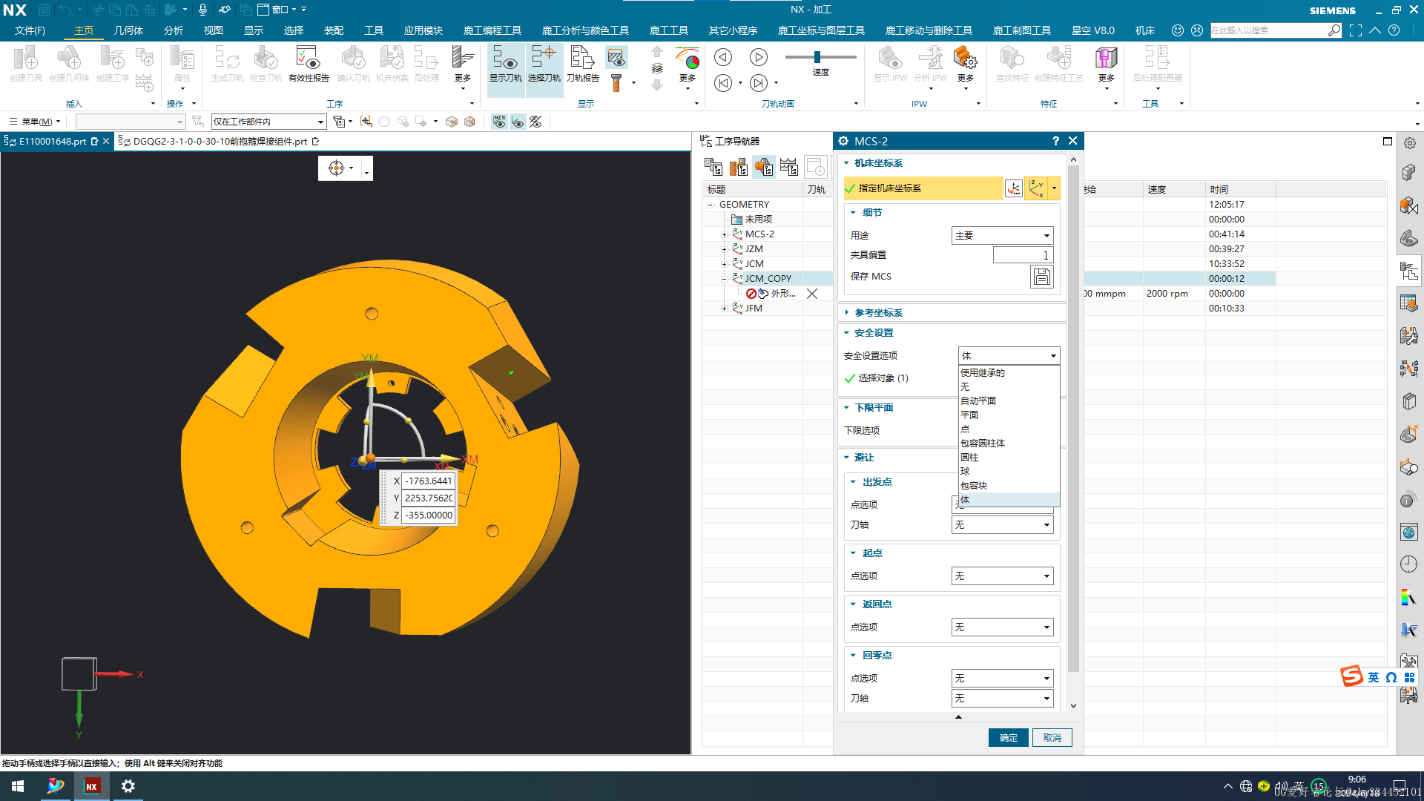
Task: Switch navigator to machine tool view
Action: click(x=739, y=167)
